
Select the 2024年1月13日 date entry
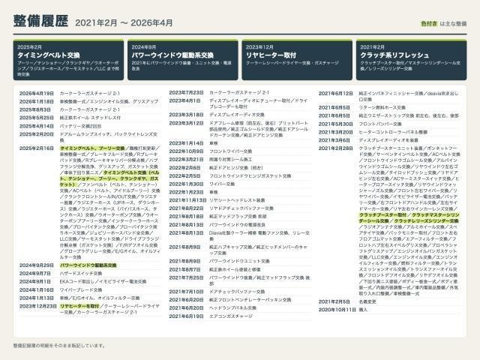click(37, 298)
